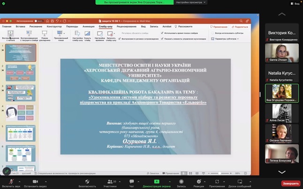303x189 pixels.
Task: Open the Главная ribbon tab
Action: point(7,26)
